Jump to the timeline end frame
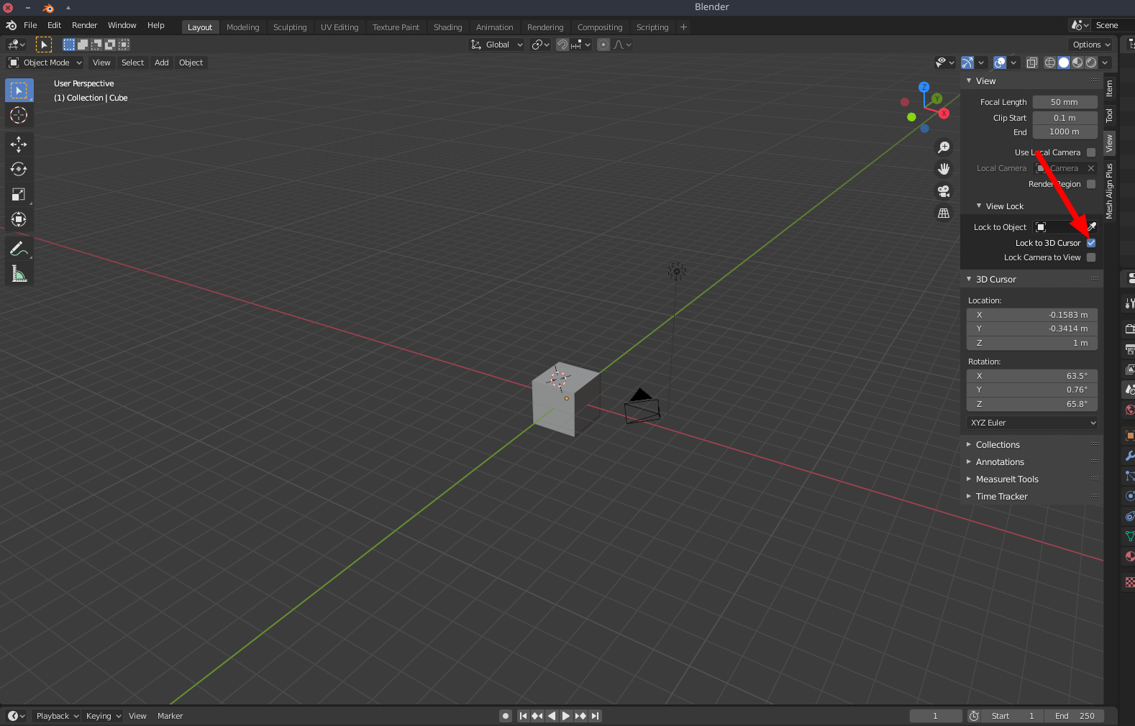 [x=595, y=716]
